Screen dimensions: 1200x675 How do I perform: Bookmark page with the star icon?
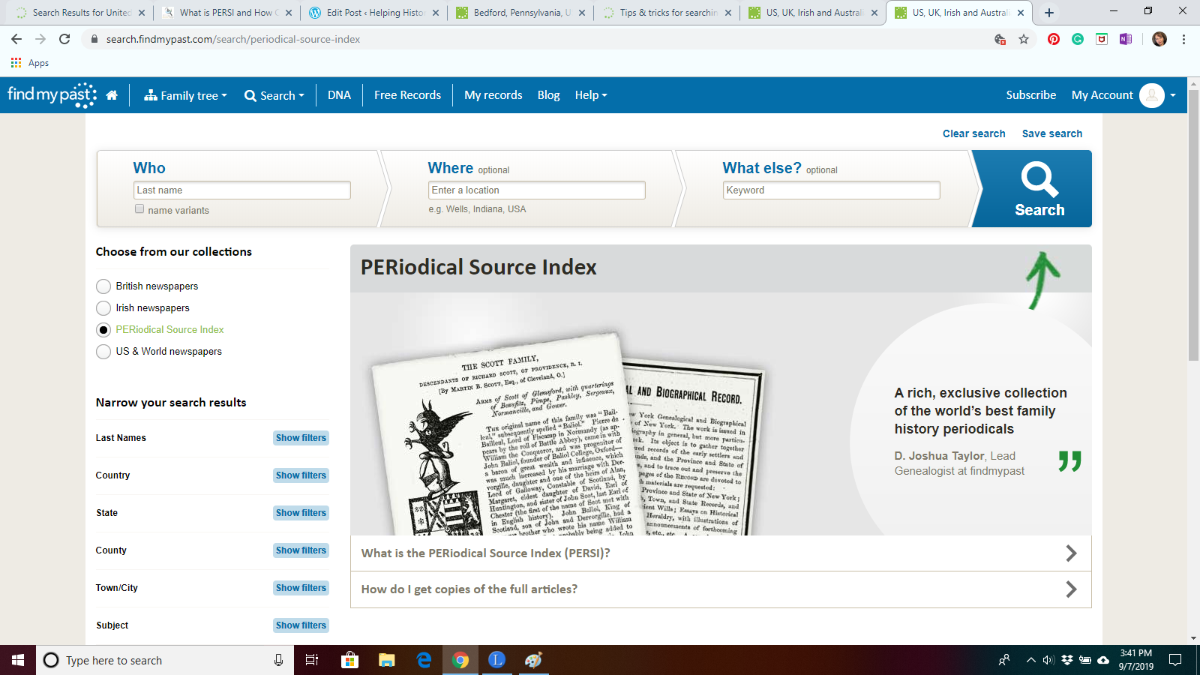(1024, 39)
